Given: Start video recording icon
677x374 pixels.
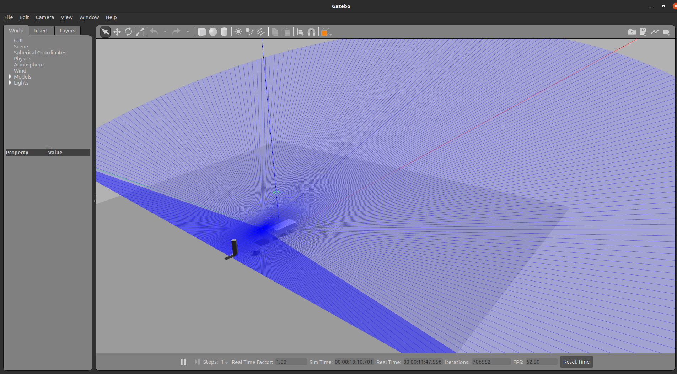Looking at the screenshot, I should (x=666, y=32).
